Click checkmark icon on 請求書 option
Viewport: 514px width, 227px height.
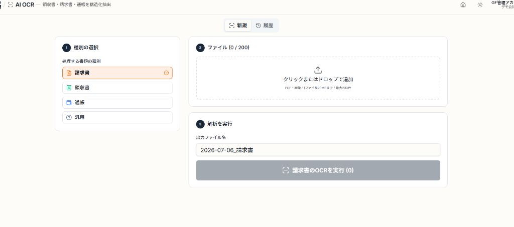pyautogui.click(x=166, y=73)
